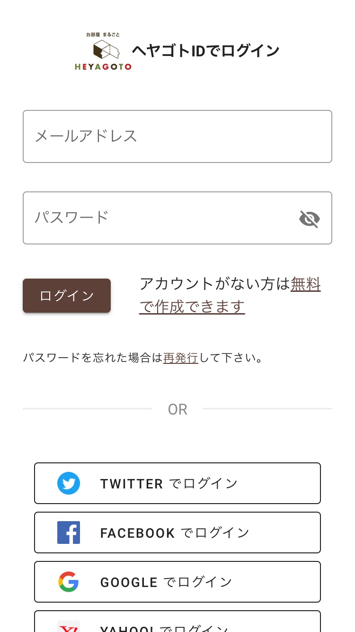Focus the メールアドレス input field
The height and width of the screenshot is (632, 355).
click(x=177, y=136)
